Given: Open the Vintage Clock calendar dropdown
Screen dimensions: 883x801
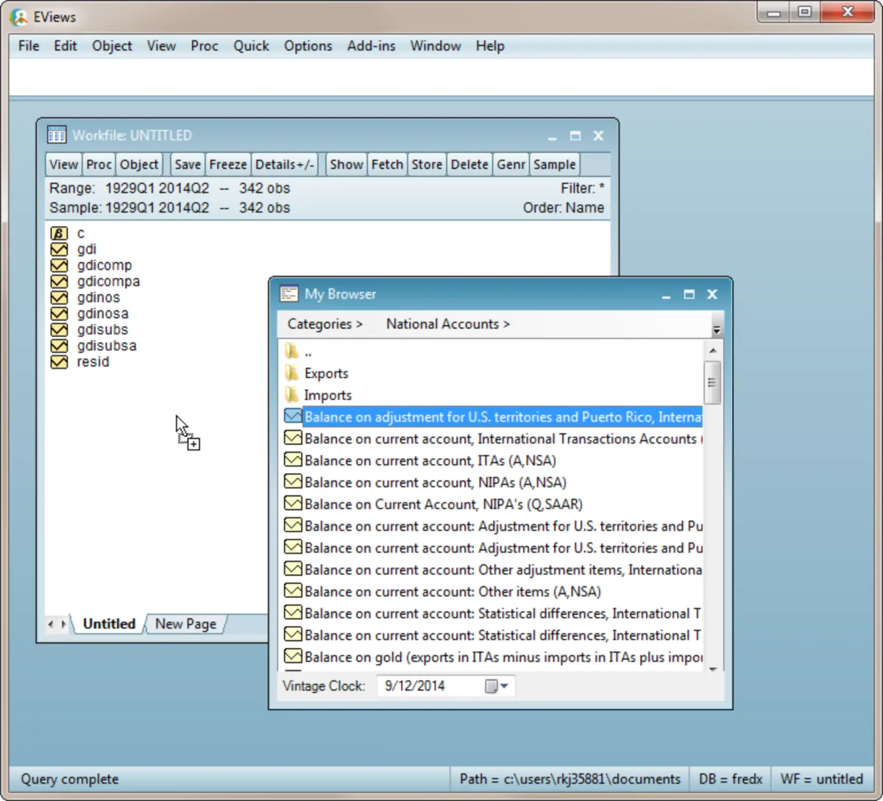Looking at the screenshot, I should 497,686.
